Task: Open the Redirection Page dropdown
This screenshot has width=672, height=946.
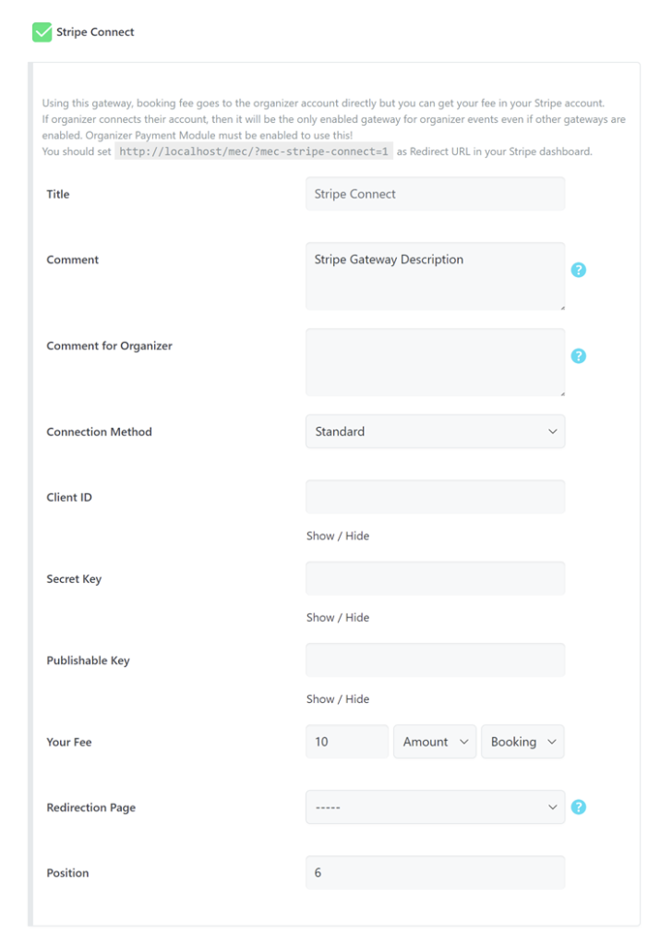Action: tap(434, 807)
